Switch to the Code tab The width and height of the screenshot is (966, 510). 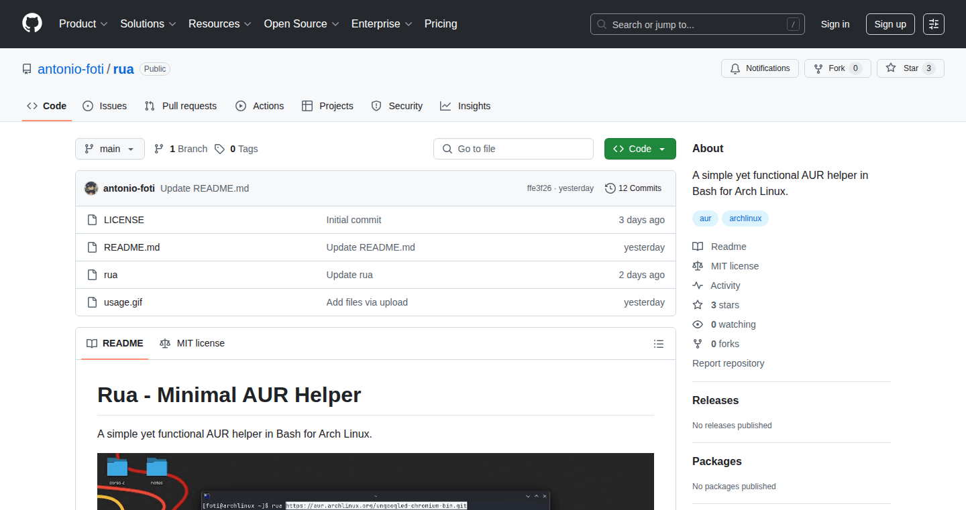47,106
